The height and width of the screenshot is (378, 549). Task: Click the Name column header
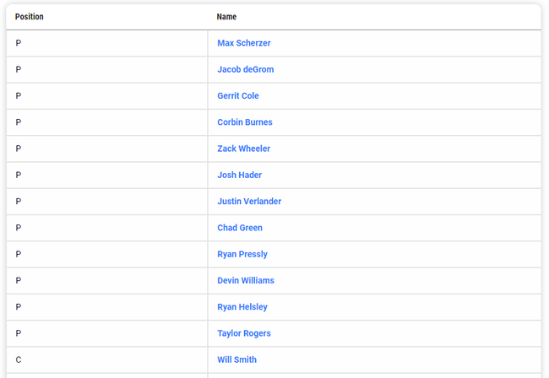pyautogui.click(x=226, y=17)
